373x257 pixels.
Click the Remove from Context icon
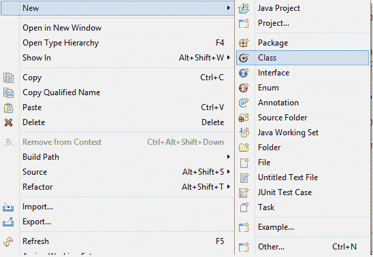(x=9, y=142)
